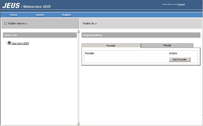Click the scroll up arrow of UDDI tree pane
Image resolution: width=203 pixels, height=126 pixels.
[x=78, y=39]
